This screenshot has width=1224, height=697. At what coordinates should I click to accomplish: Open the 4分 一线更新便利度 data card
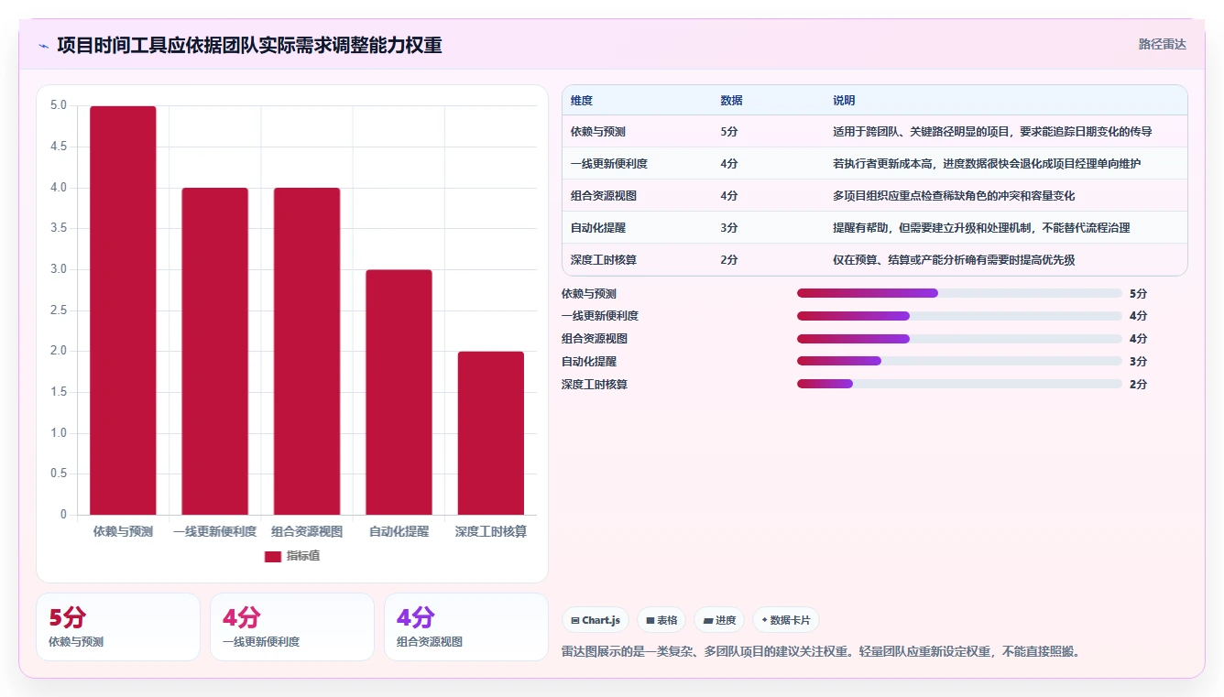point(292,626)
